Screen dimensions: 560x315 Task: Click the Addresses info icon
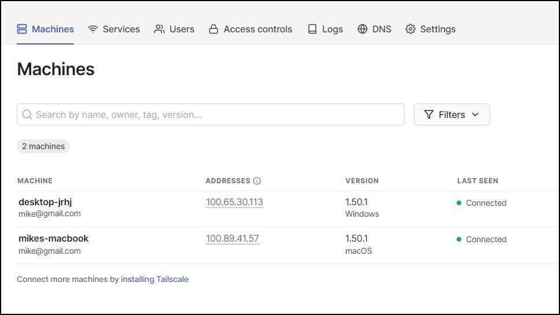pos(257,181)
